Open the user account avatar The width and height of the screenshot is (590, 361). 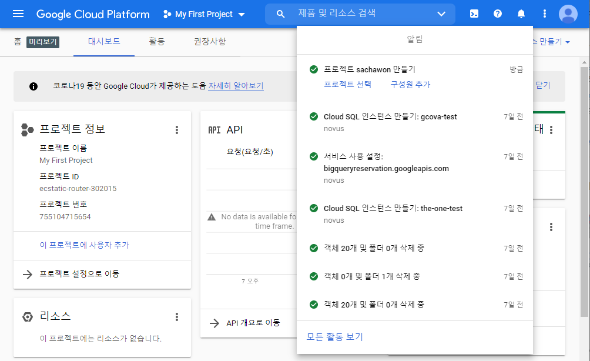568,14
